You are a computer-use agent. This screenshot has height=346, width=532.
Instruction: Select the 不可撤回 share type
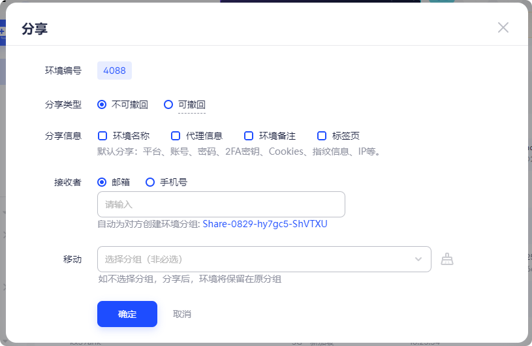coord(123,104)
